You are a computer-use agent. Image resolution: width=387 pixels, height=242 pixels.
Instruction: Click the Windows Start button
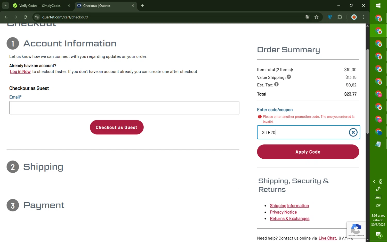pos(378,5)
